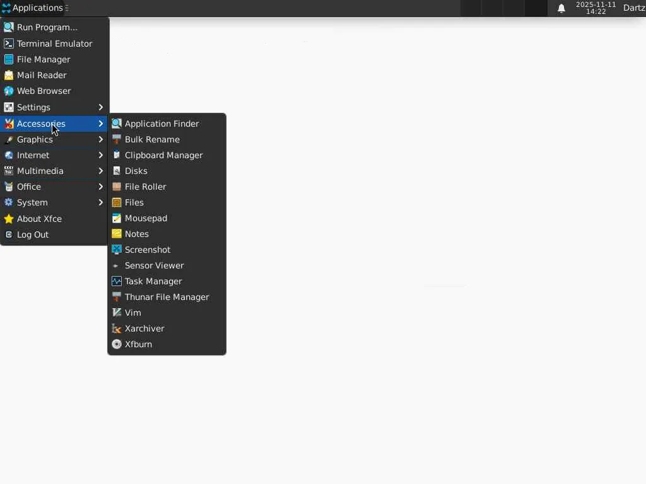Click the Disks icon

coord(117,171)
